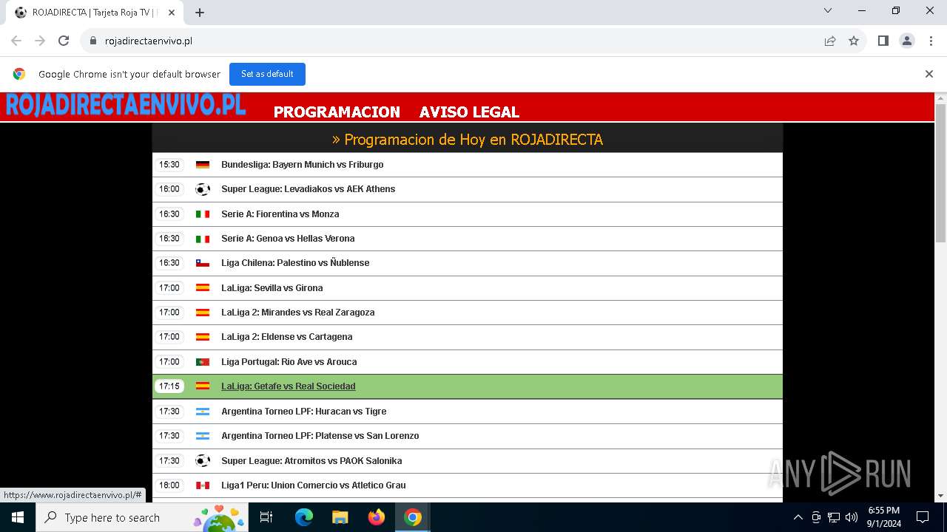Open the Chrome profile avatar
947x532 pixels.
907,41
